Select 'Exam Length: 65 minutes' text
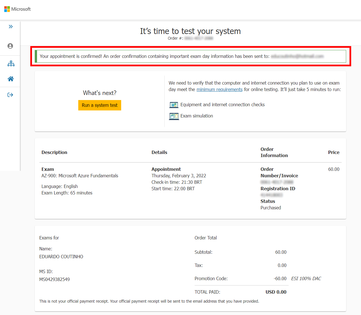This screenshot has width=361, height=315. point(67,193)
